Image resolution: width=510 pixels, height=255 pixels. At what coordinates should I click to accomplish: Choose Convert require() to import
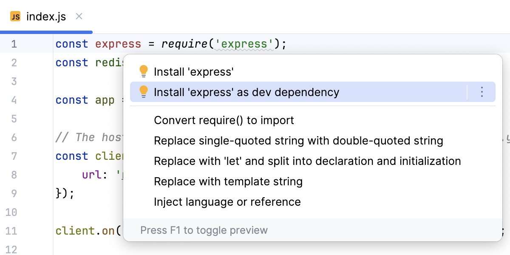312,120
